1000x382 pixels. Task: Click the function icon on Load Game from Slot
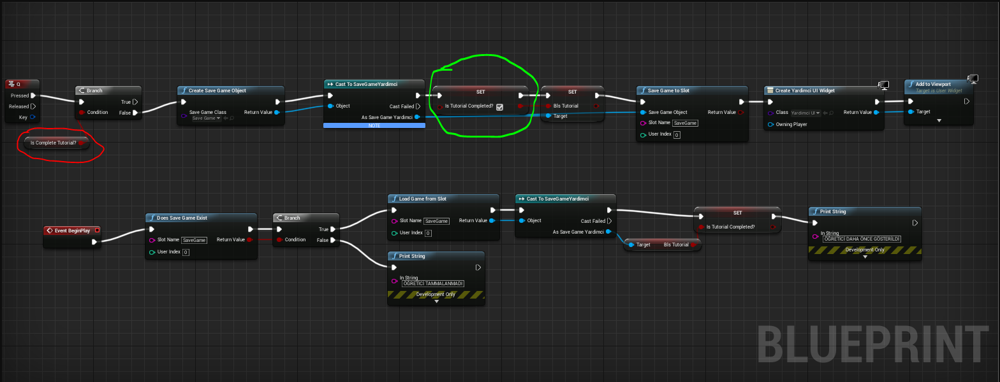pos(394,199)
